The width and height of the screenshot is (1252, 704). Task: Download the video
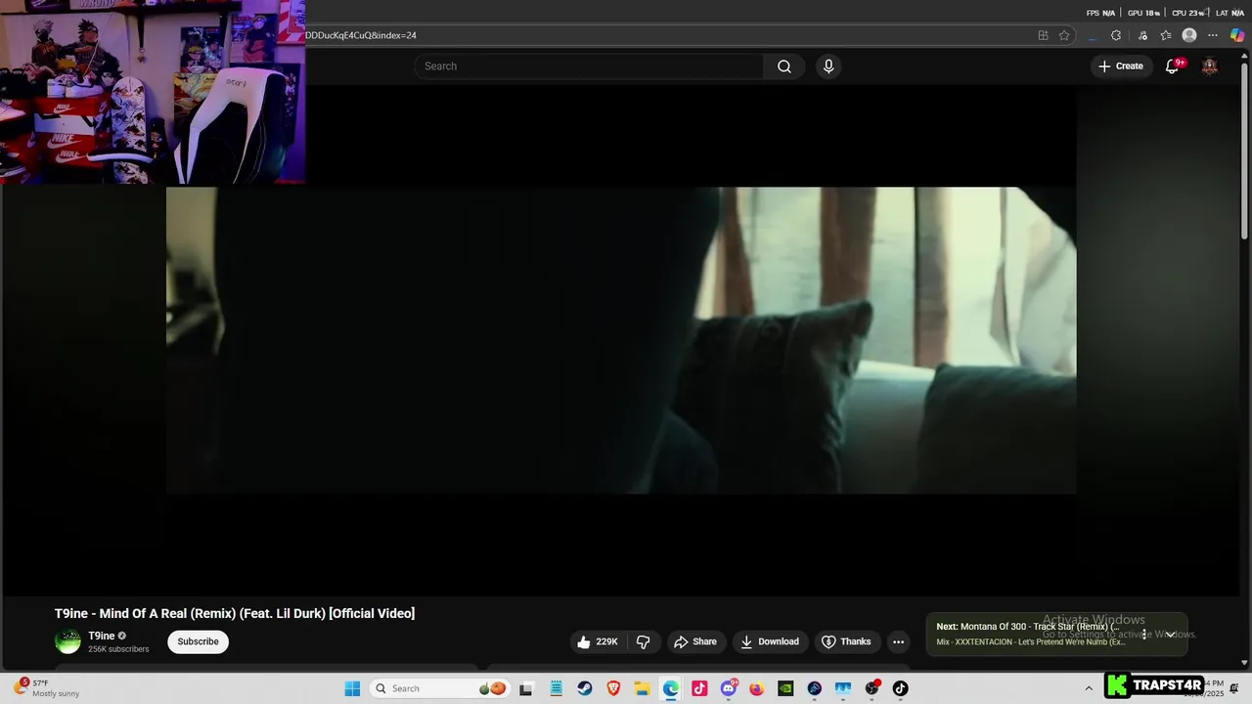[x=770, y=641]
